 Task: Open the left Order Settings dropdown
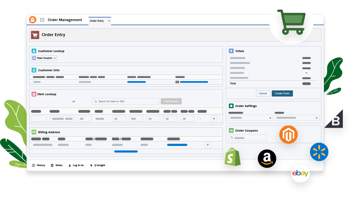[x=251, y=118]
